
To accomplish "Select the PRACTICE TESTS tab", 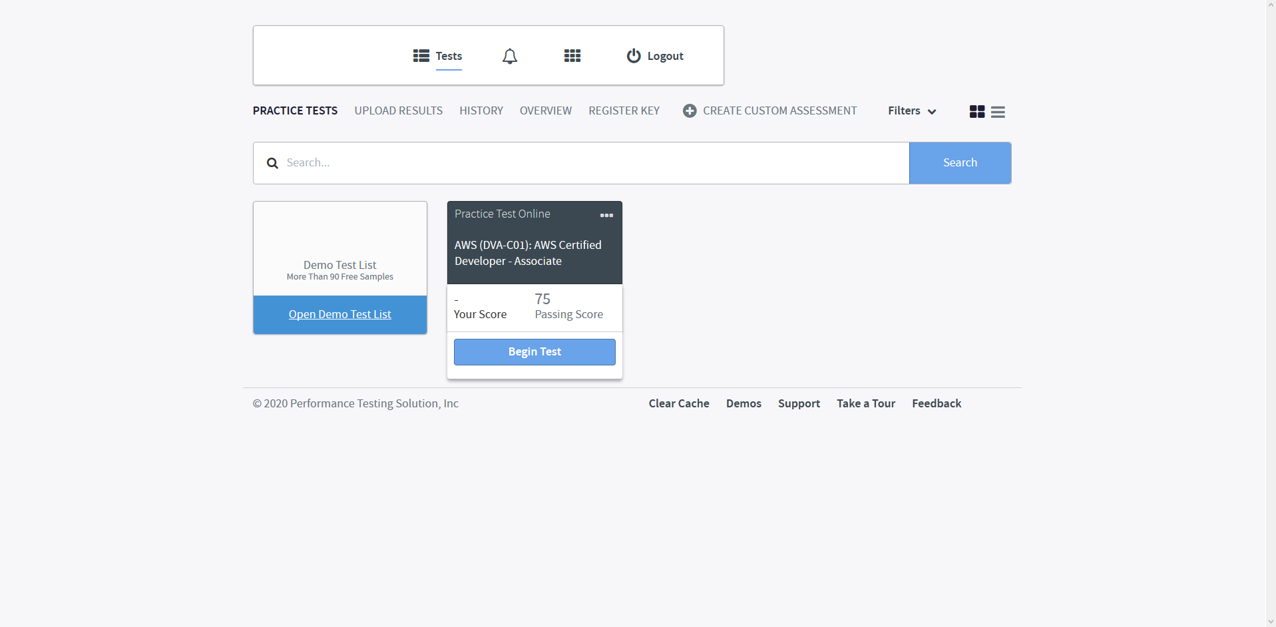I will 295,110.
